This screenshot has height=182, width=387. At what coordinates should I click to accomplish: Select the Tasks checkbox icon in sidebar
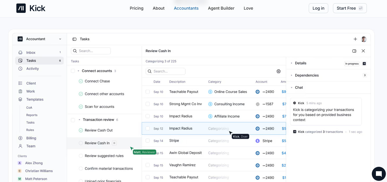(x=20, y=61)
